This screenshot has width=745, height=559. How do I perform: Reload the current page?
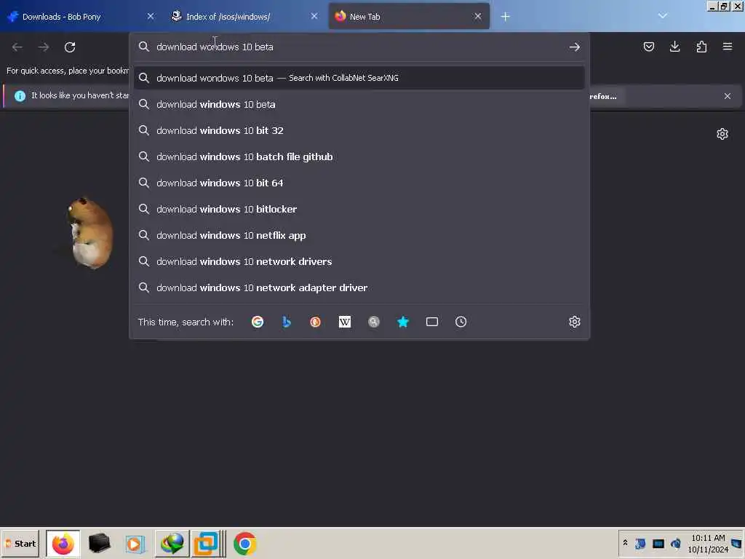tap(70, 47)
